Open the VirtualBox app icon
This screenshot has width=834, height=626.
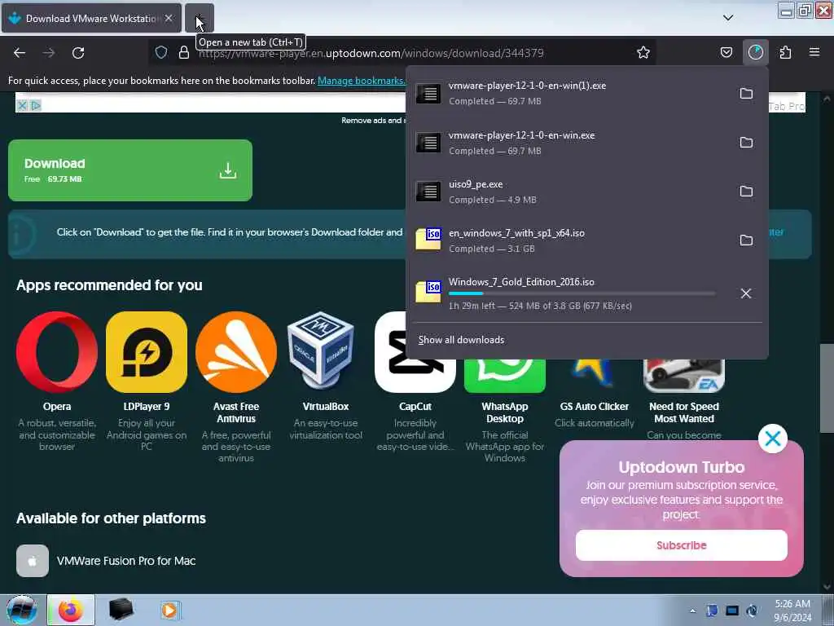pos(321,352)
